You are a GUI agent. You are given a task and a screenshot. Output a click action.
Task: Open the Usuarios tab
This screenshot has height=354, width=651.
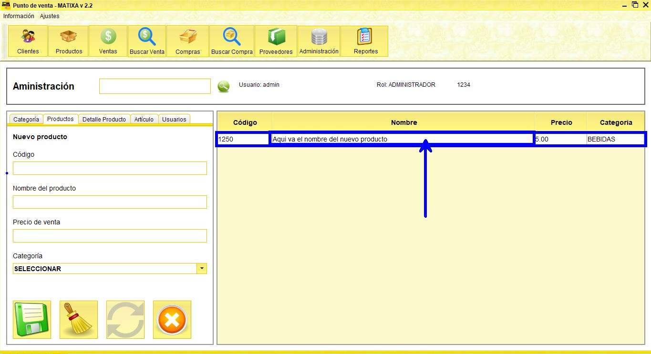(x=174, y=119)
